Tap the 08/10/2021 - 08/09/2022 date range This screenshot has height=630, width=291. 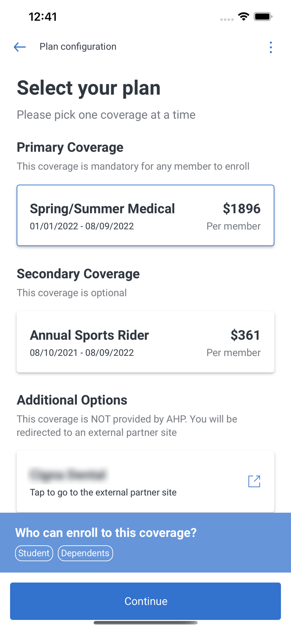[81, 353]
